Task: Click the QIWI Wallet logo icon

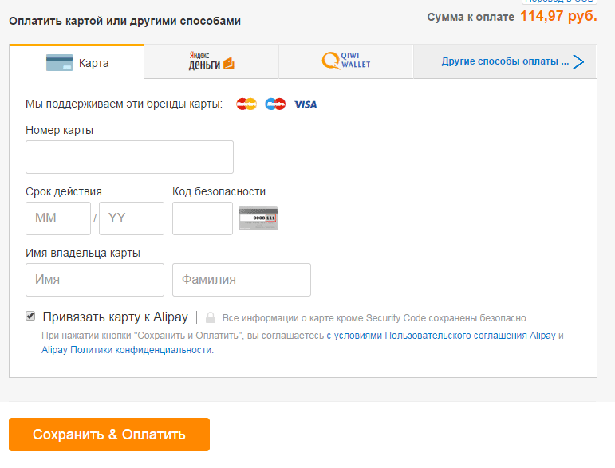Action: click(346, 61)
